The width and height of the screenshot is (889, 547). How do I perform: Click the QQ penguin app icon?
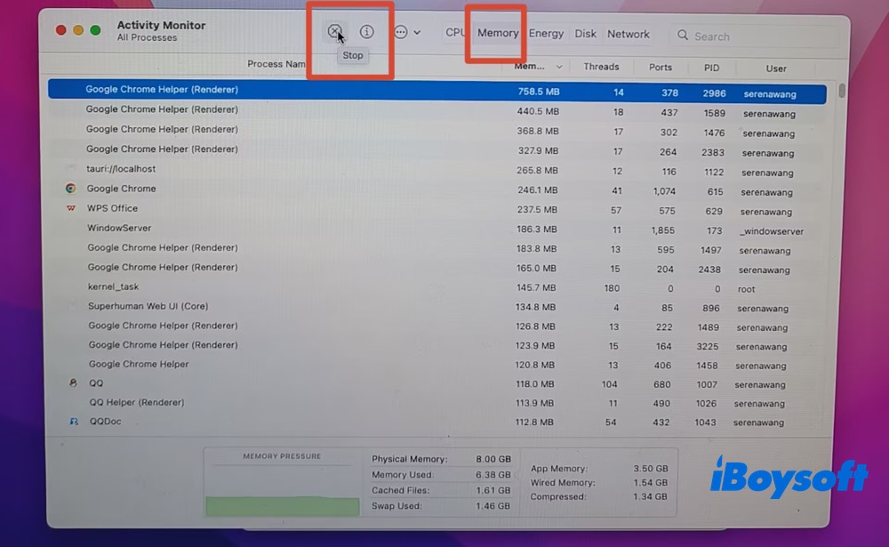point(73,383)
